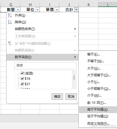The height and width of the screenshot is (129, 117).
Task: Select 大于(G)... filter option
Action: (98, 68)
